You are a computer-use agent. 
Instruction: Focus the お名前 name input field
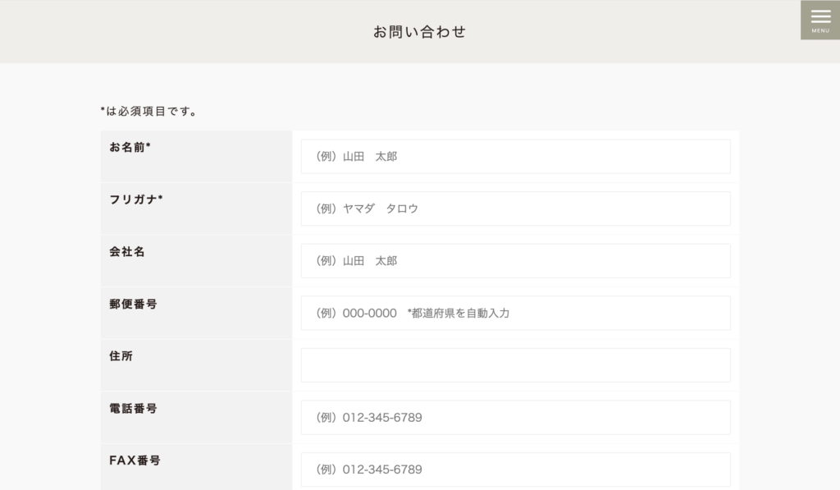[515, 156]
